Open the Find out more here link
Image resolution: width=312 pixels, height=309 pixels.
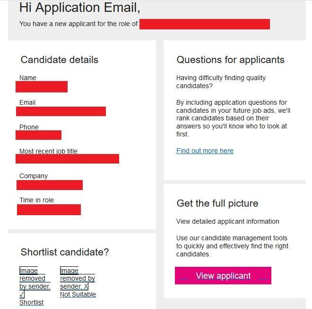pyautogui.click(x=205, y=151)
